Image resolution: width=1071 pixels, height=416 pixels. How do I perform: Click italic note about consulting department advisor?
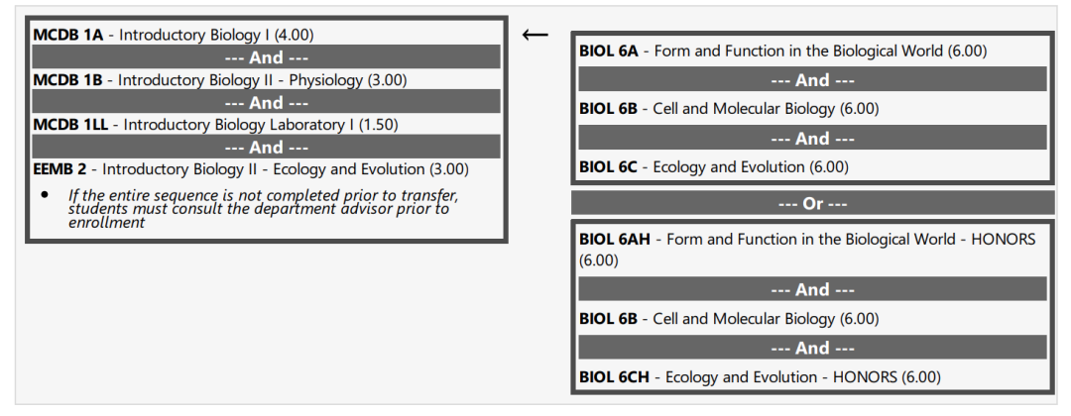[263, 209]
